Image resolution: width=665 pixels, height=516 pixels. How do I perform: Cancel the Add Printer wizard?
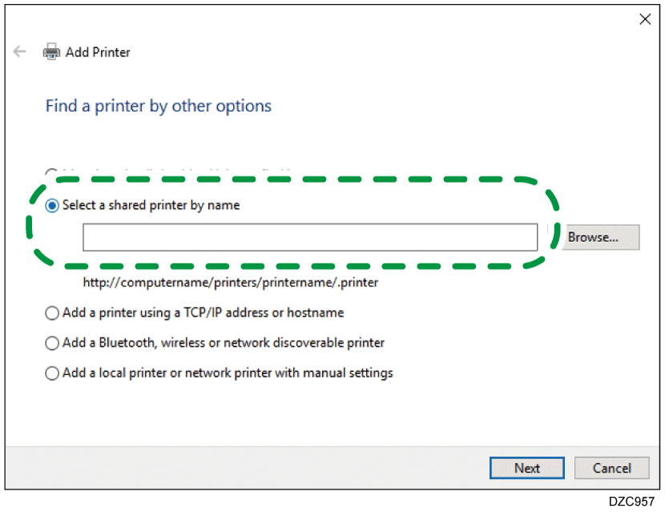612,468
